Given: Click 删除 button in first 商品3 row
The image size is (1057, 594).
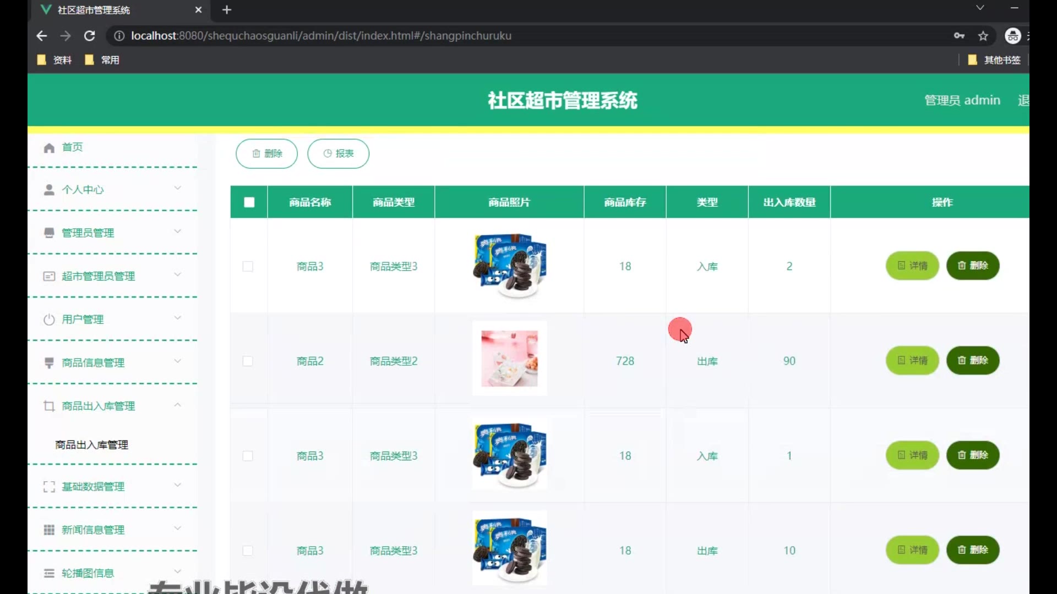Looking at the screenshot, I should (972, 266).
